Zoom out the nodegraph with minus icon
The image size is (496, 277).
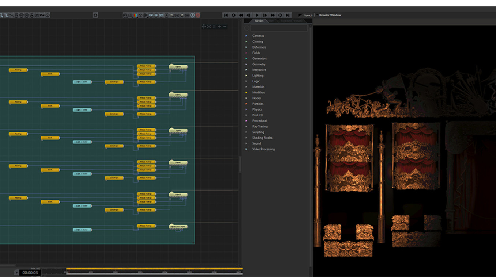[225, 27]
